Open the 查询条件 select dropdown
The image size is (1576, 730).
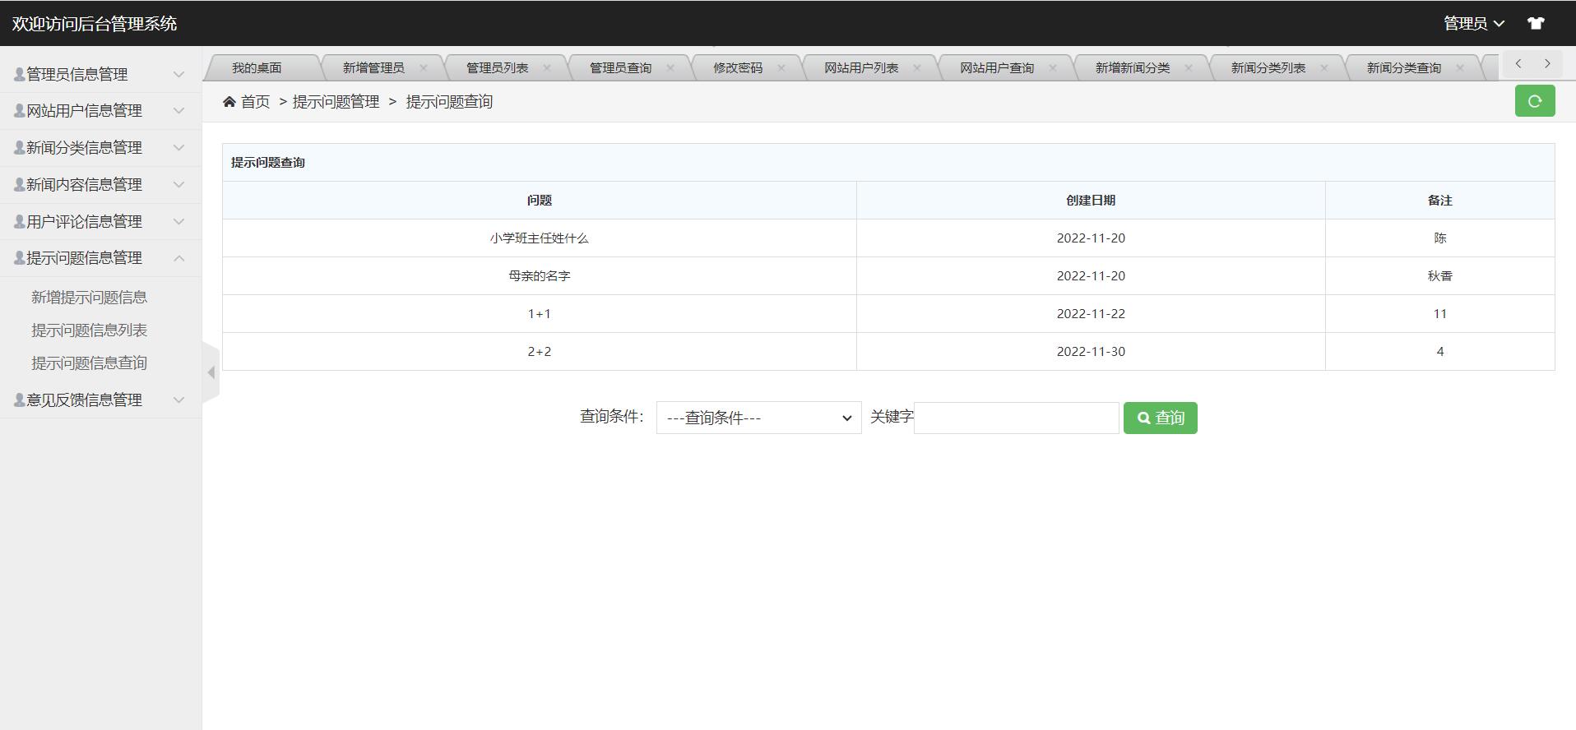758,418
